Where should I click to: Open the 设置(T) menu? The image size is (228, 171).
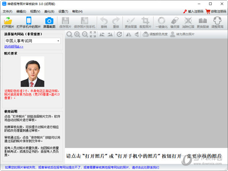(x=63, y=11)
